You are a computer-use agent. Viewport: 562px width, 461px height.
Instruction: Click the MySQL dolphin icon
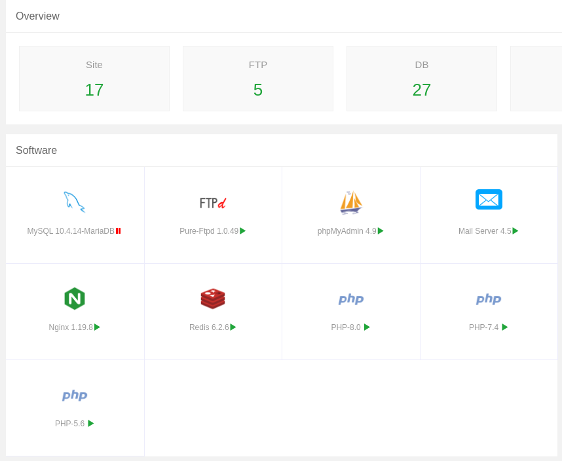tap(74, 202)
